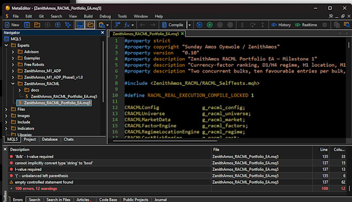This screenshot has height=202, width=352.
Task: Click the clipboard search icon
Action: pyautogui.click(x=101, y=25)
